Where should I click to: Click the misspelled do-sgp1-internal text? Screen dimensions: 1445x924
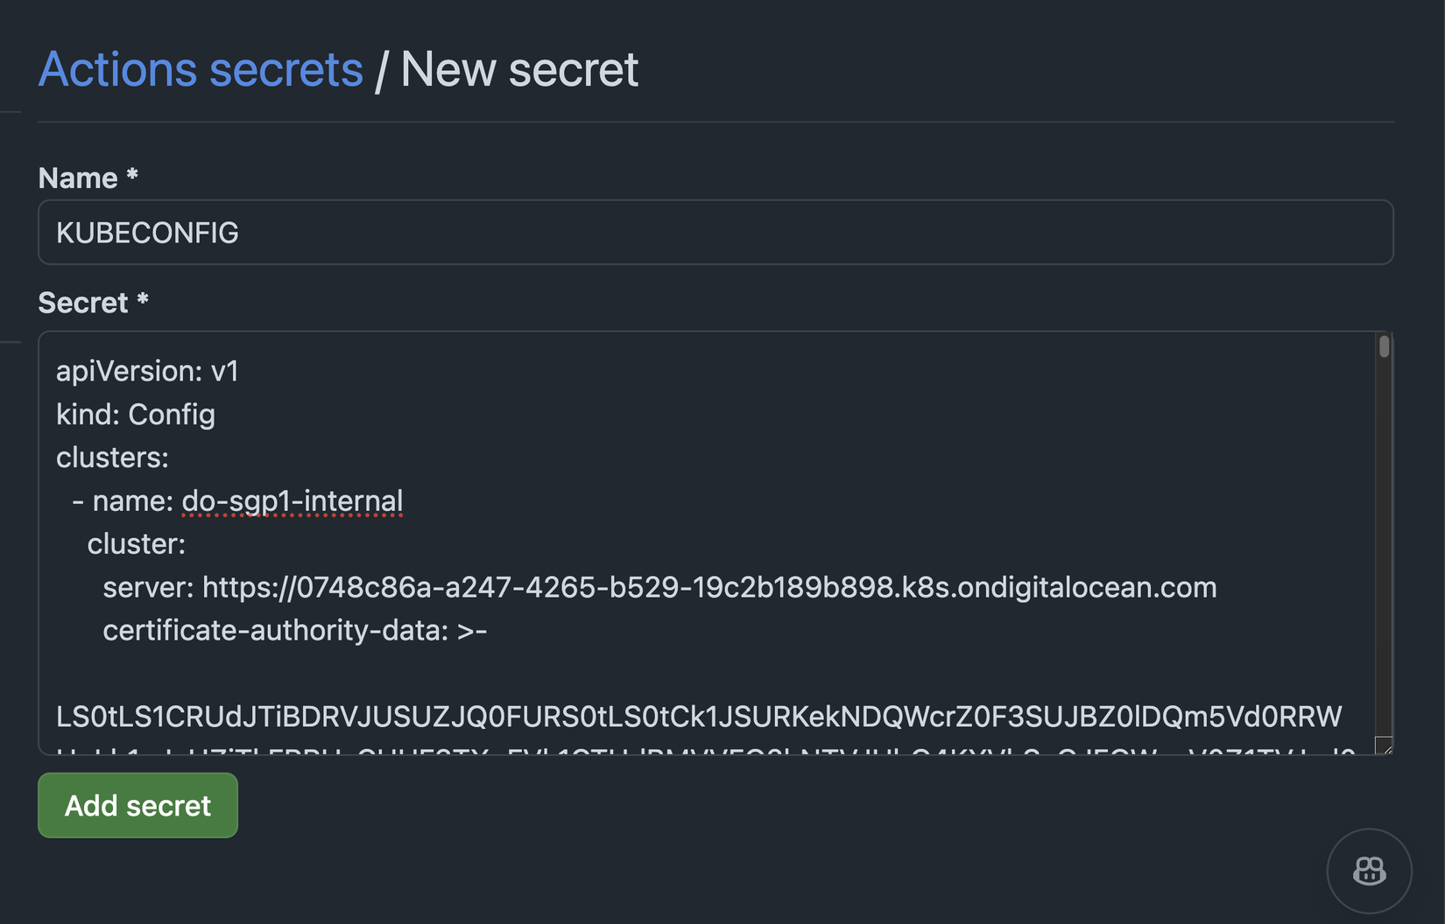click(x=292, y=500)
